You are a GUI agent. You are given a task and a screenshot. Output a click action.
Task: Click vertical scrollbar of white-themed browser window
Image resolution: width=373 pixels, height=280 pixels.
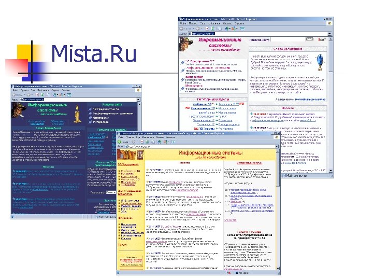(x=331, y=104)
